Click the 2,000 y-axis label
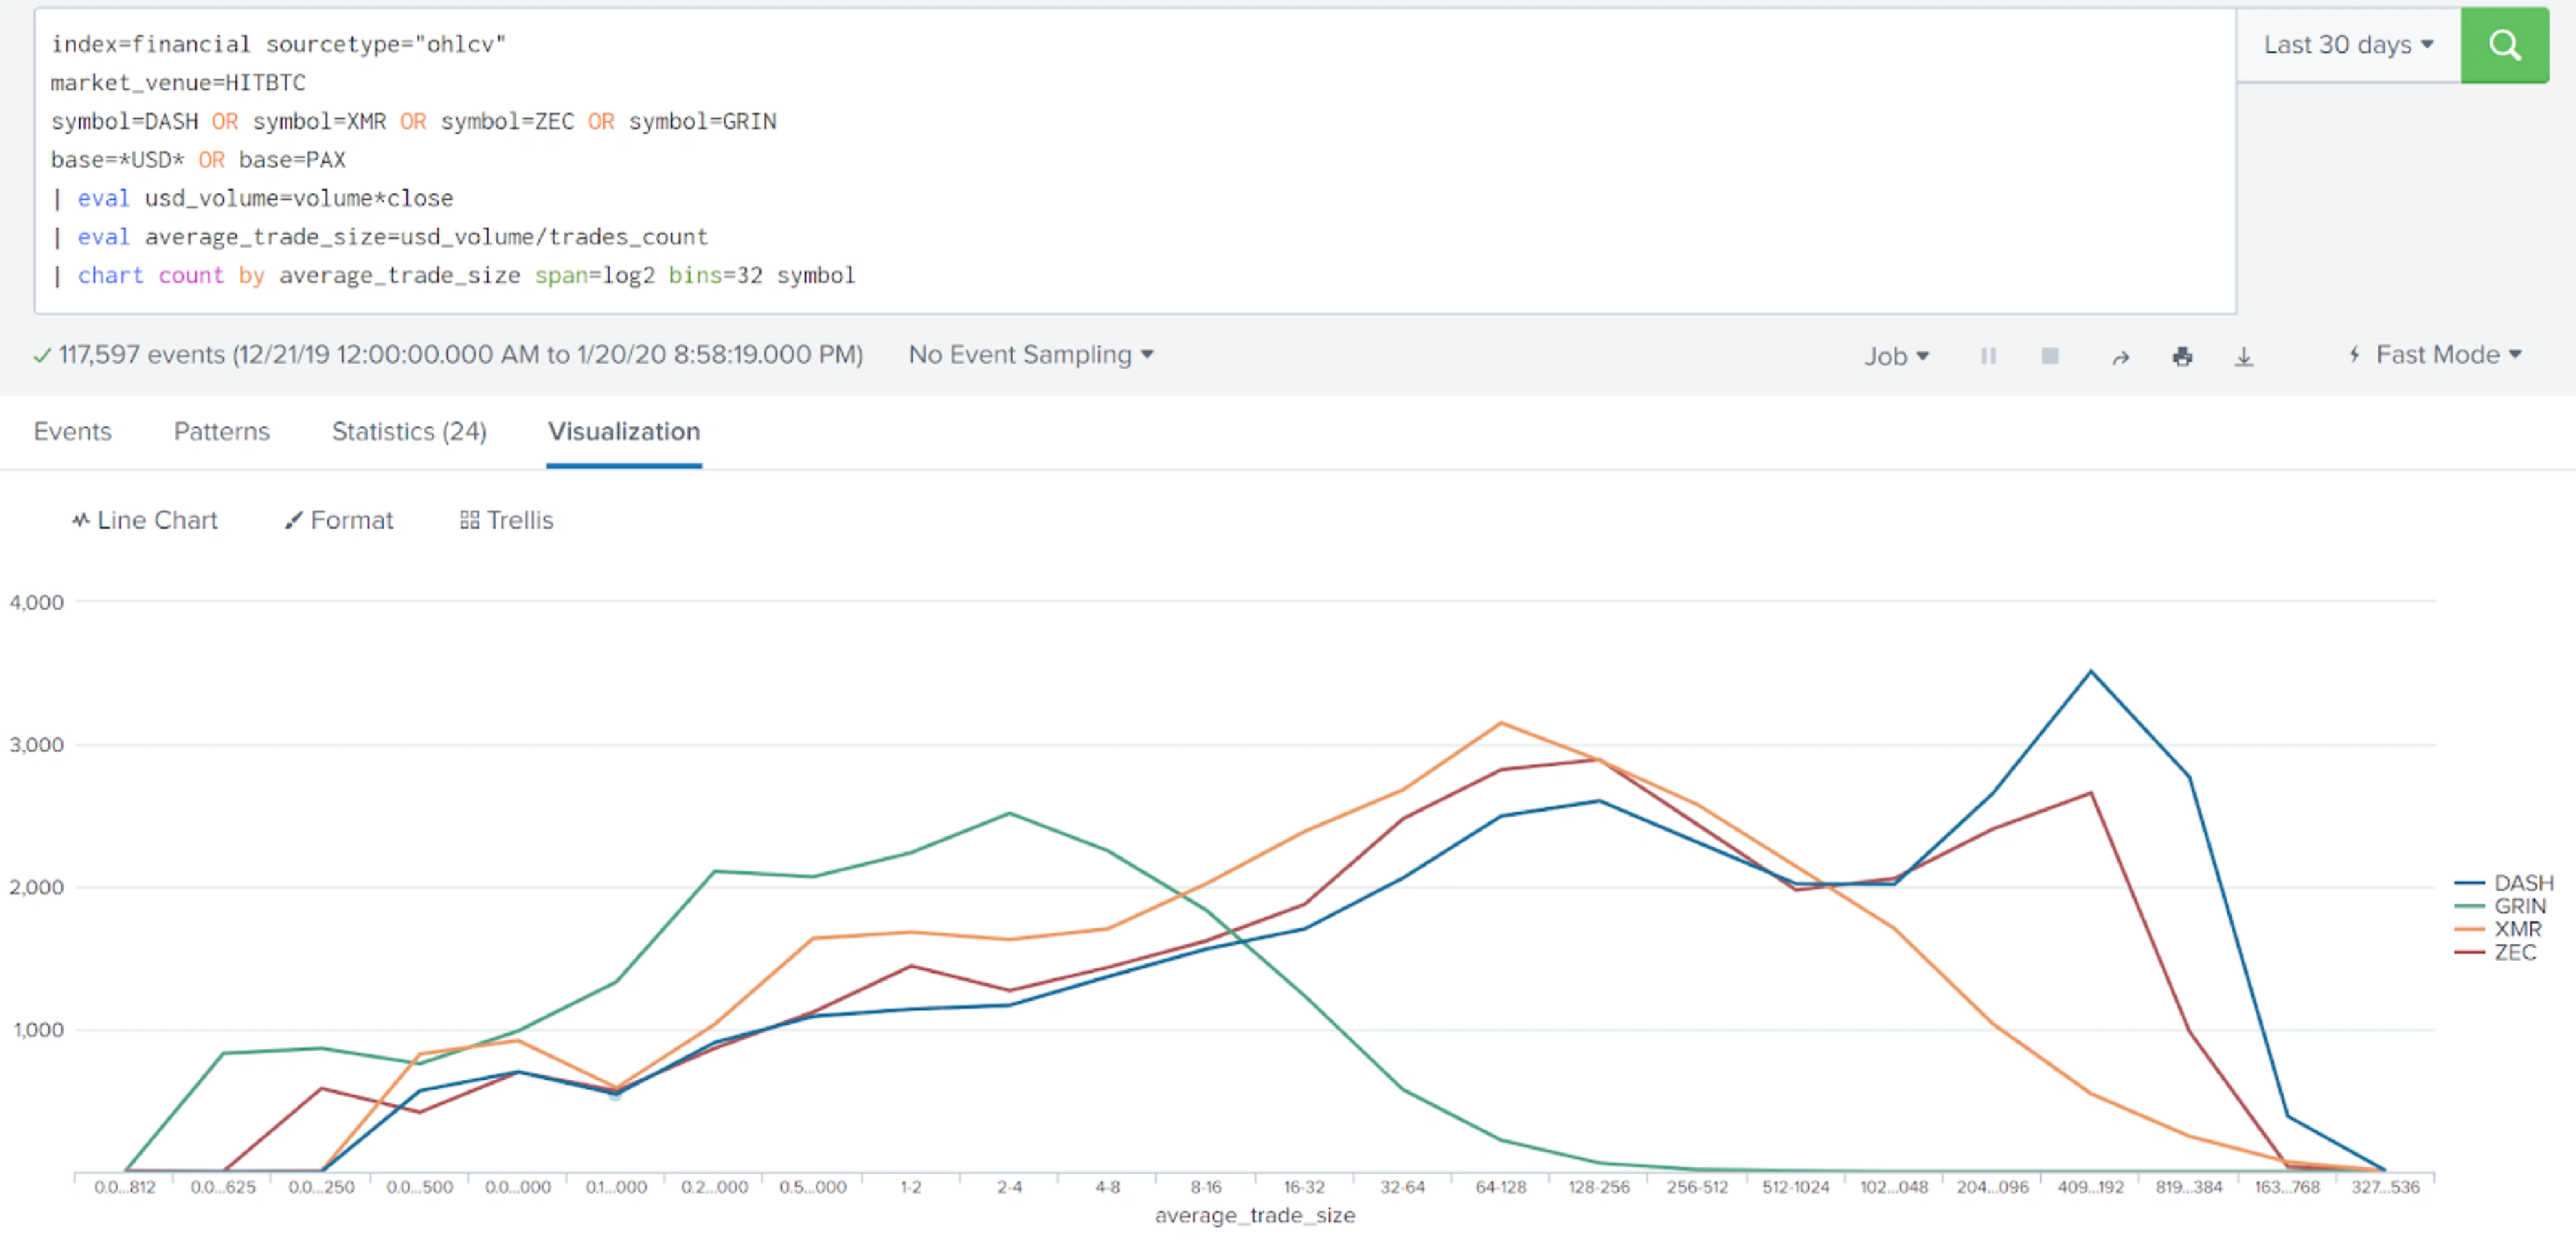2576x1253 pixels. coord(37,887)
